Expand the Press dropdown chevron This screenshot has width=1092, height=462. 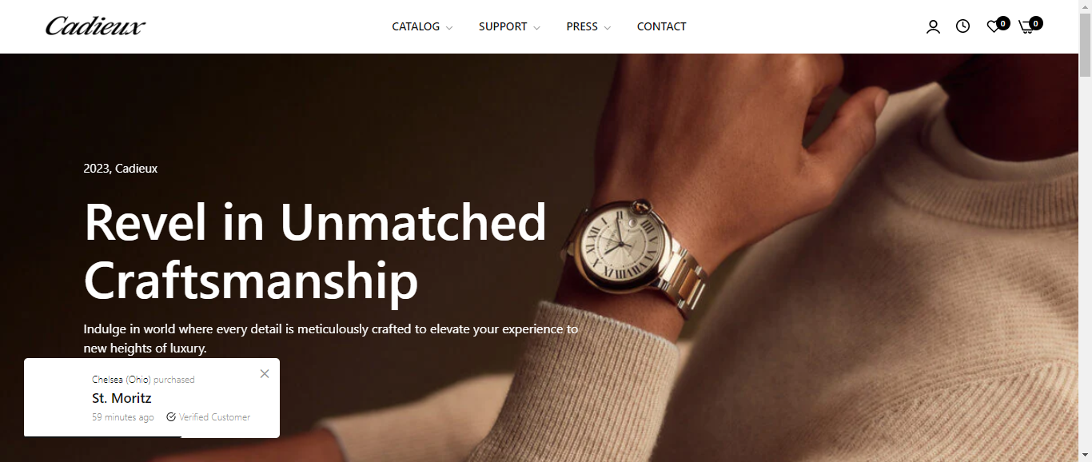coord(608,28)
